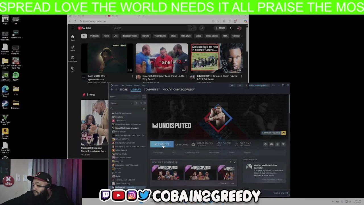Switch to Big Picture mode icon
The image size is (364, 205).
pyautogui.click(x=273, y=85)
